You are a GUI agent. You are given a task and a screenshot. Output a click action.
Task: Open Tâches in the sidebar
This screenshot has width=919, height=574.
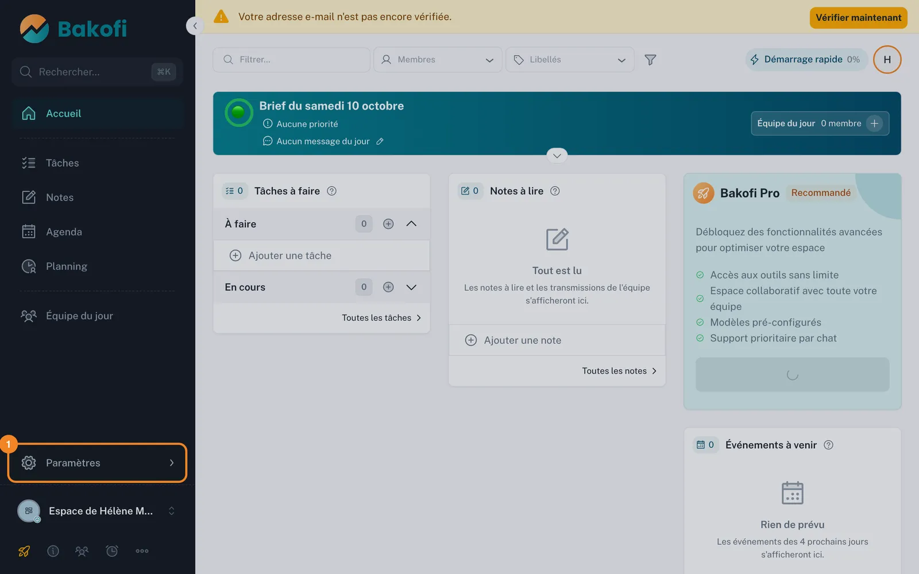[97, 163]
